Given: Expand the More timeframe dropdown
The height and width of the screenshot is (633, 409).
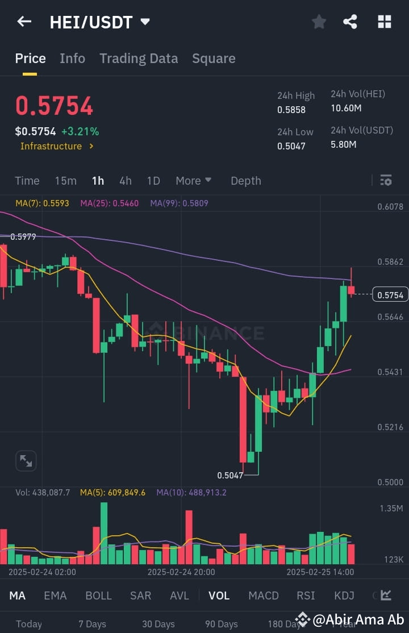Looking at the screenshot, I should pyautogui.click(x=193, y=180).
